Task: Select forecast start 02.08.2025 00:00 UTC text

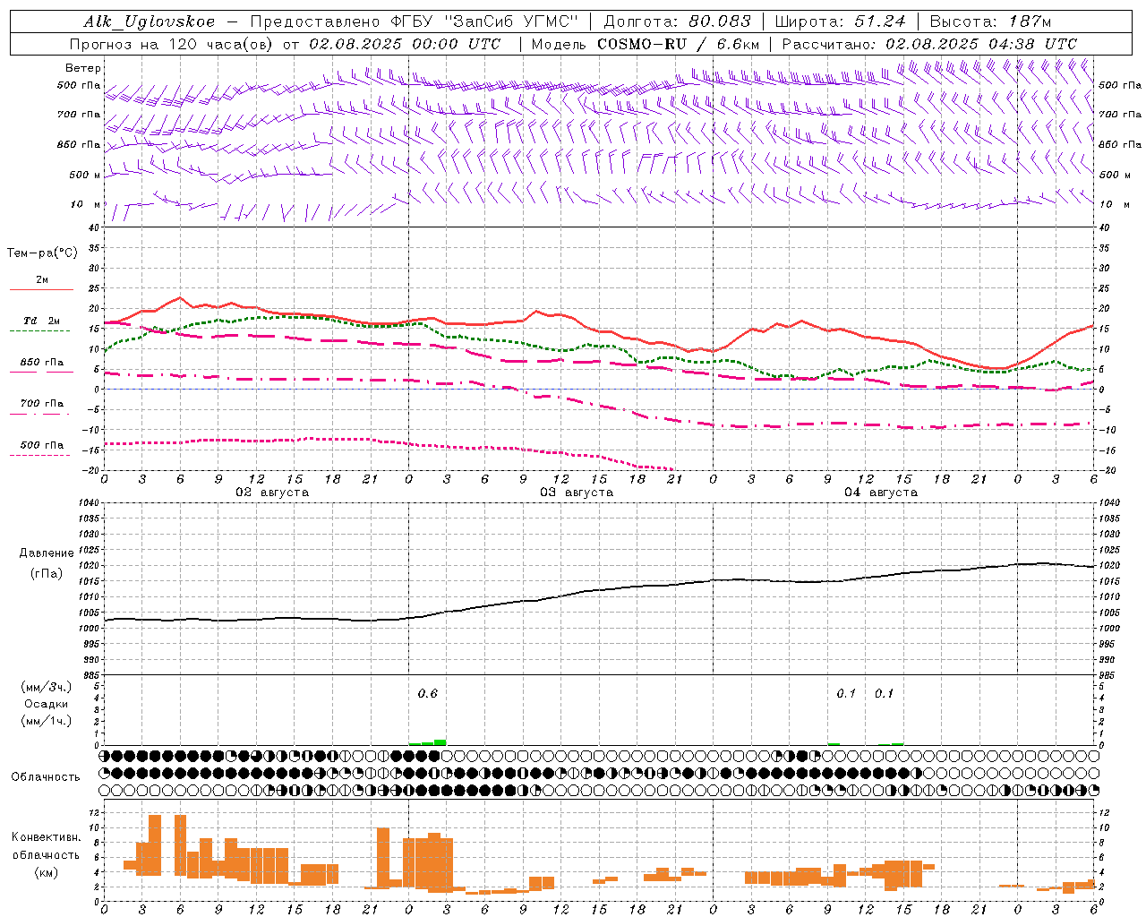Action: pyautogui.click(x=405, y=44)
